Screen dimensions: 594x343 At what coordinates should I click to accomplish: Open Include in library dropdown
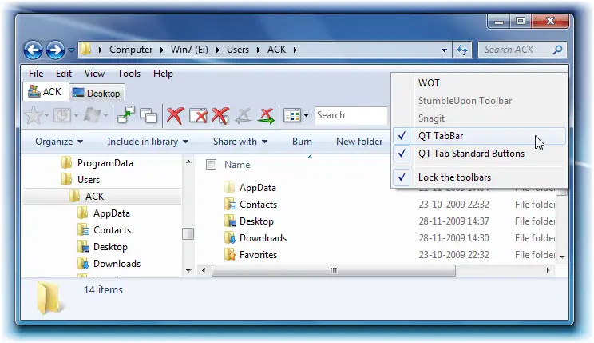pyautogui.click(x=148, y=142)
